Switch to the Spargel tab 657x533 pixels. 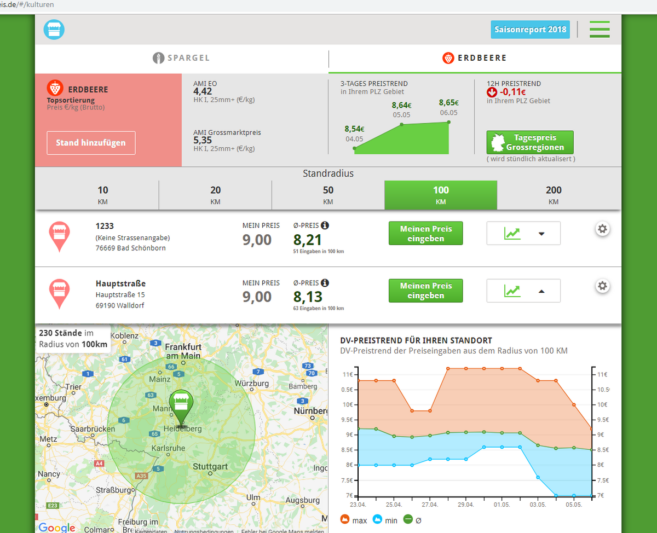tap(181, 58)
